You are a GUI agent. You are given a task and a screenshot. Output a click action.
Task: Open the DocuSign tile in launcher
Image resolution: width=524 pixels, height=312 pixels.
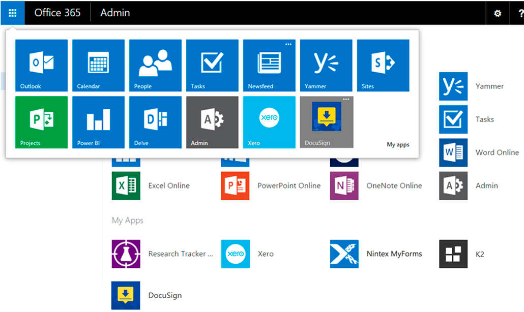(327, 122)
